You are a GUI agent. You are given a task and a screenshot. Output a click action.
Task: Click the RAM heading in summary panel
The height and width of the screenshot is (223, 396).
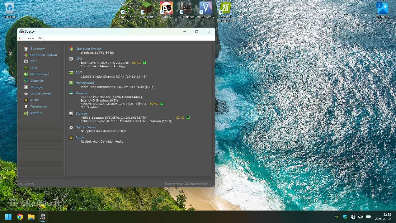pyautogui.click(x=79, y=72)
